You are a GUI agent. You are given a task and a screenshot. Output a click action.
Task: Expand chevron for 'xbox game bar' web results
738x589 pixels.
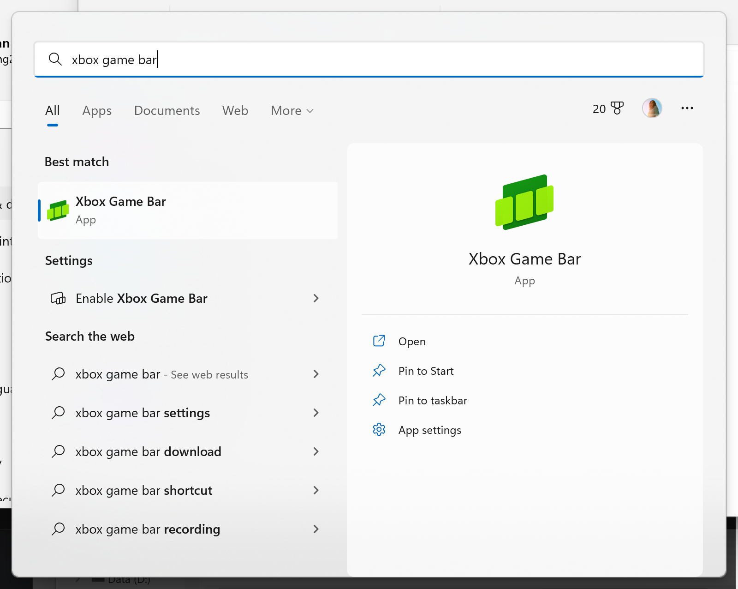pos(316,374)
